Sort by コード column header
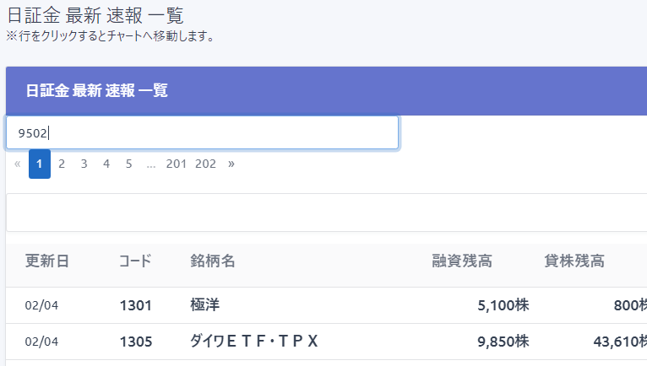 [x=135, y=261]
